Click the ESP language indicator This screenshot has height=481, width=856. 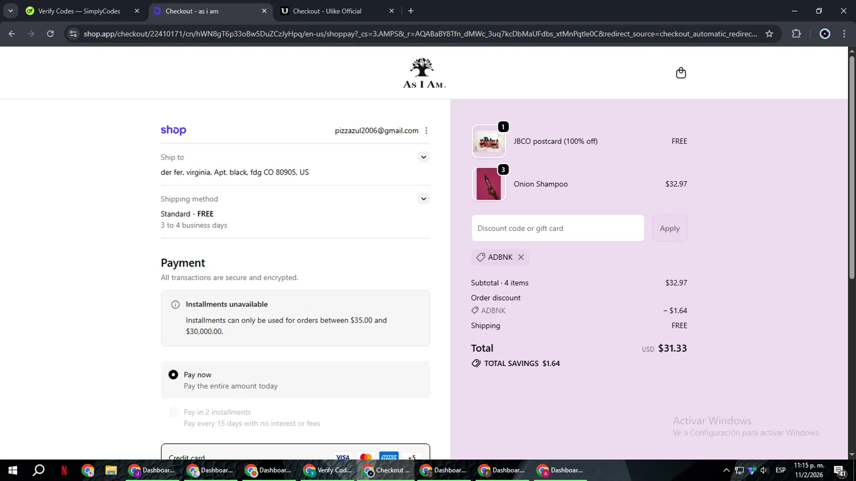pos(781,470)
